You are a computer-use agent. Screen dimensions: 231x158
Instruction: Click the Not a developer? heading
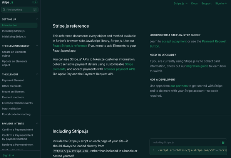click(x=162, y=79)
